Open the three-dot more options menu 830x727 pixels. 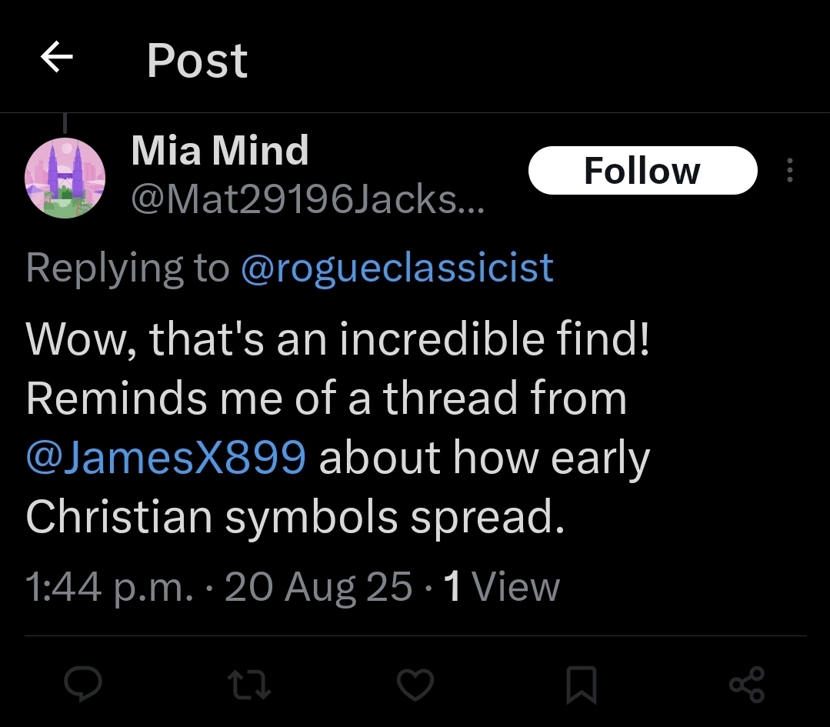[789, 171]
